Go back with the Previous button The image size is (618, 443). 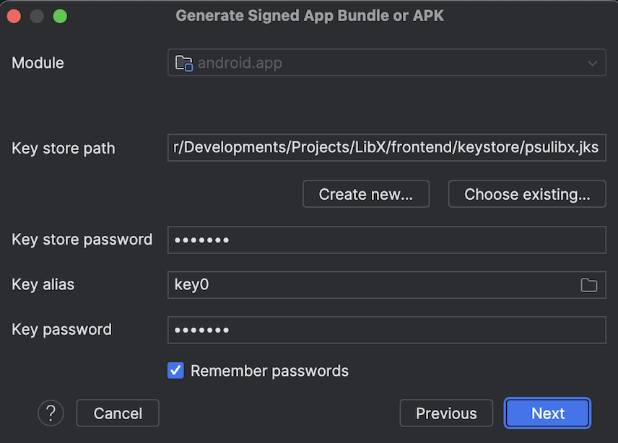click(x=446, y=413)
